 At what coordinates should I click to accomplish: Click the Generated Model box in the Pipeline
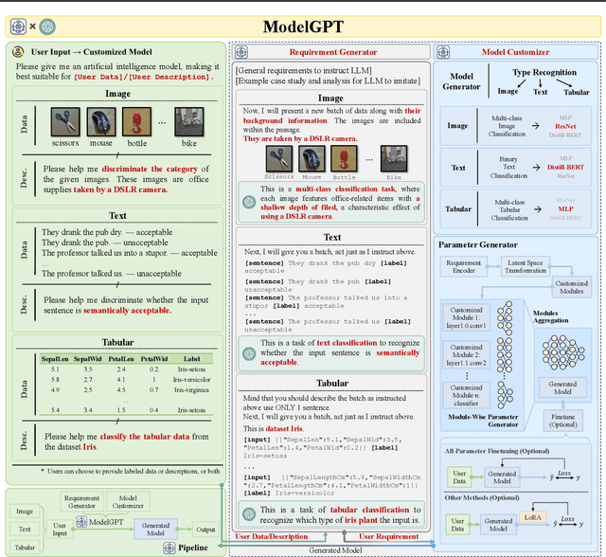point(156,529)
